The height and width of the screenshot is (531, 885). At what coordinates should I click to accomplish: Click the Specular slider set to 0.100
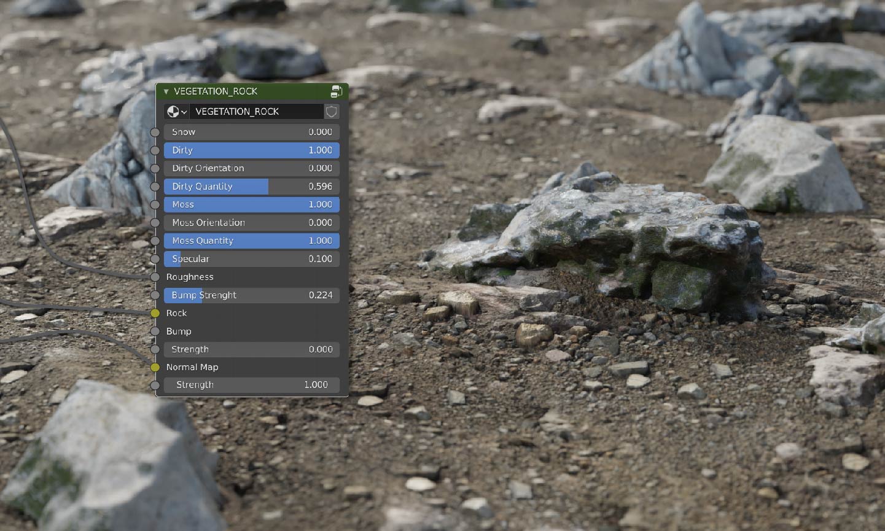[252, 259]
